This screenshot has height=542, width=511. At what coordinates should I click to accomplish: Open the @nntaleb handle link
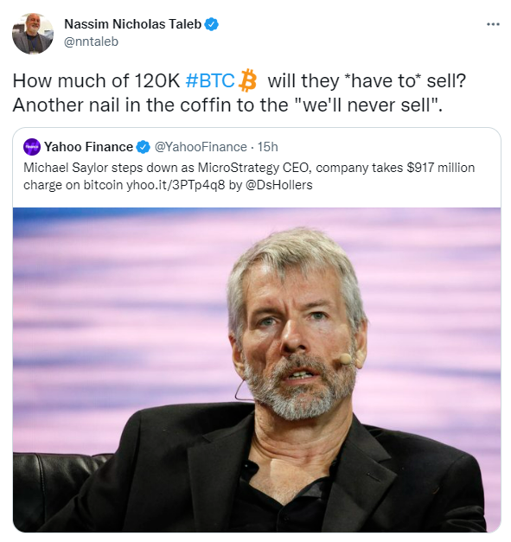(x=92, y=41)
